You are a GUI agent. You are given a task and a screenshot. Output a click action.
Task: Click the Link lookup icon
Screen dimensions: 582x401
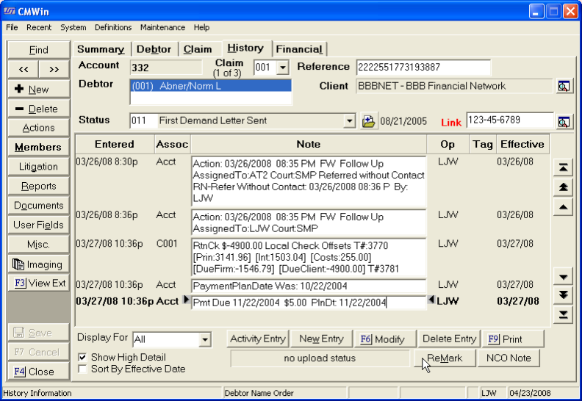coord(563,120)
